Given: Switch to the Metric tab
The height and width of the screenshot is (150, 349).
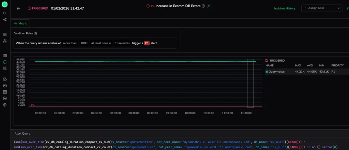Looking at the screenshot, I should pos(20,23).
